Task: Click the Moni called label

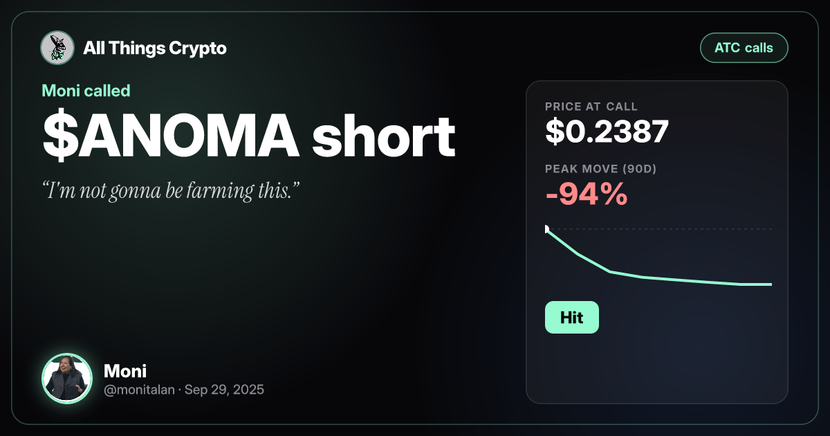Action: click(86, 91)
